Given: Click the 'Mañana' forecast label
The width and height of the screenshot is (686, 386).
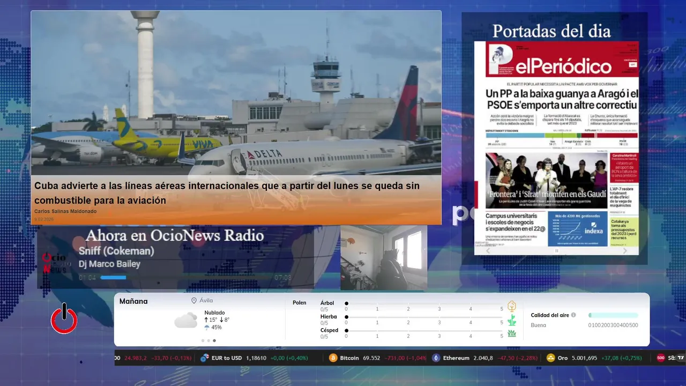Looking at the screenshot, I should (x=133, y=301).
